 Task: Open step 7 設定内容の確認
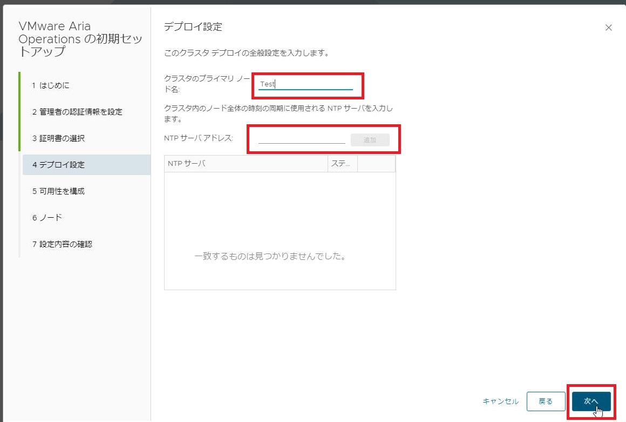[x=62, y=244]
